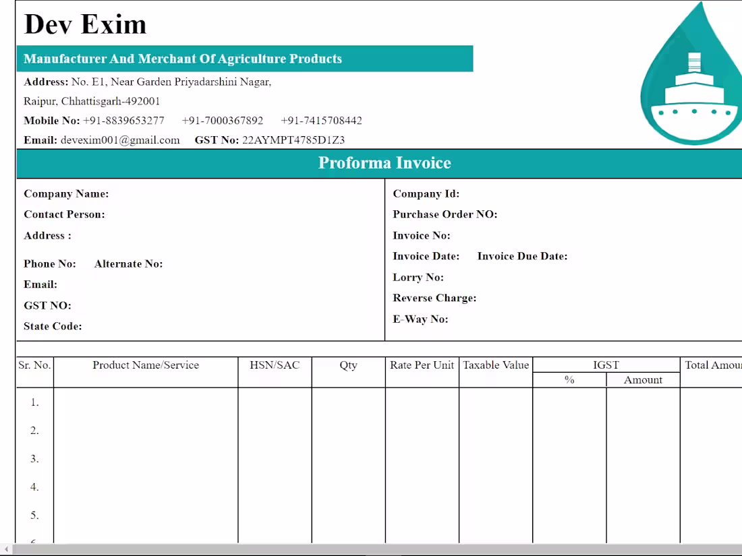
Task: Click the Purchase Order NO: label
Action: coord(445,214)
